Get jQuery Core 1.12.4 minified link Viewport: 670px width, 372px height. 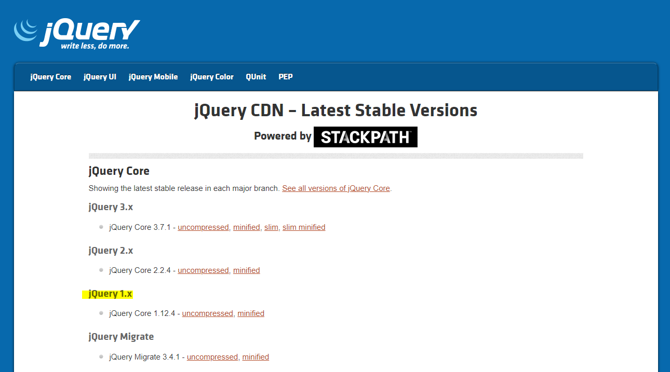(x=251, y=313)
